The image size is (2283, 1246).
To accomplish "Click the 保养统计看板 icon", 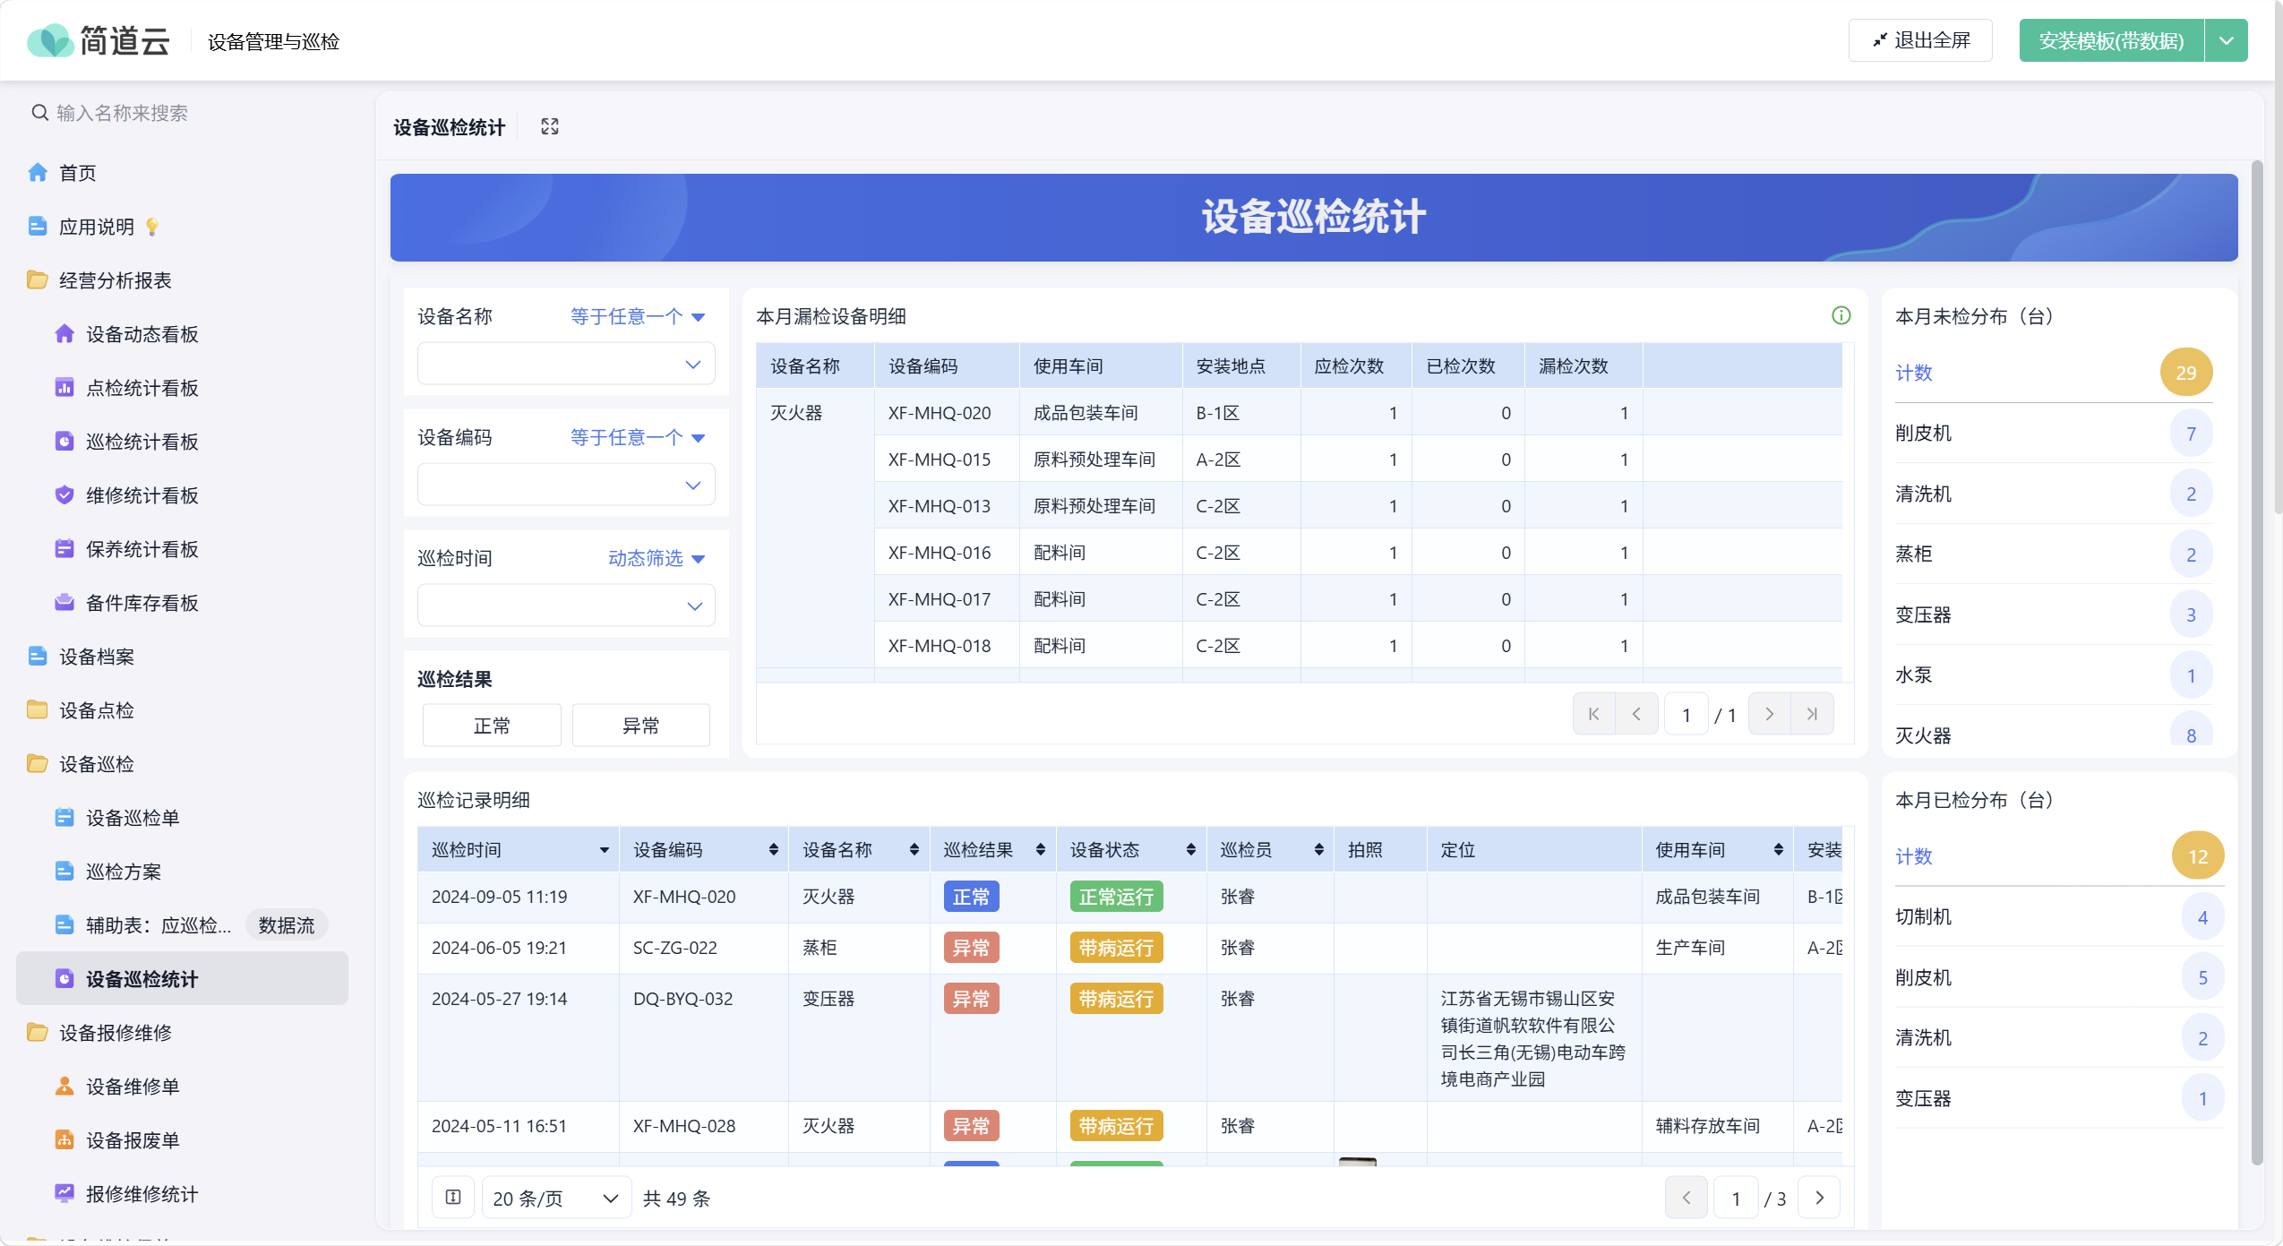I will [64, 548].
